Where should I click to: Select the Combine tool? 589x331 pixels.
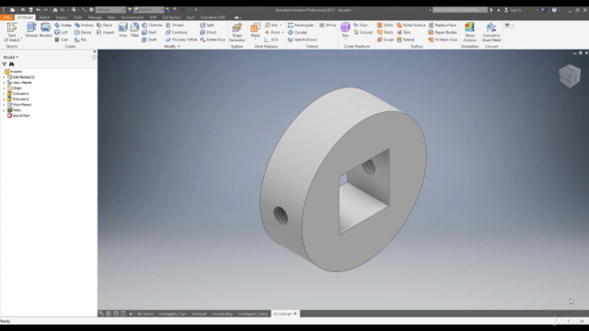176,32
